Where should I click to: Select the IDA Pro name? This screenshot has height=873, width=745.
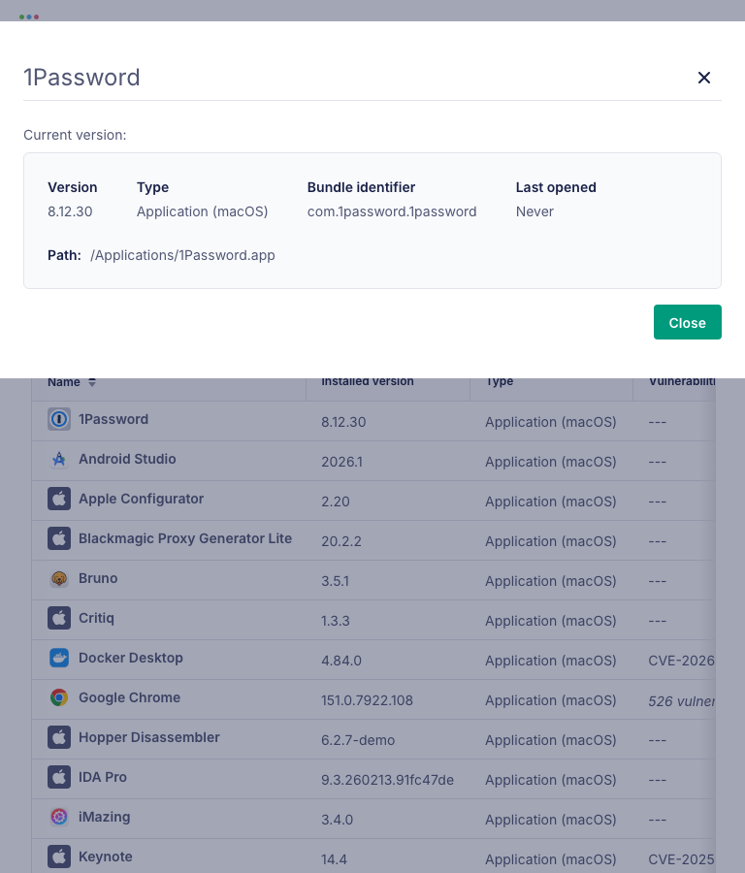click(103, 777)
